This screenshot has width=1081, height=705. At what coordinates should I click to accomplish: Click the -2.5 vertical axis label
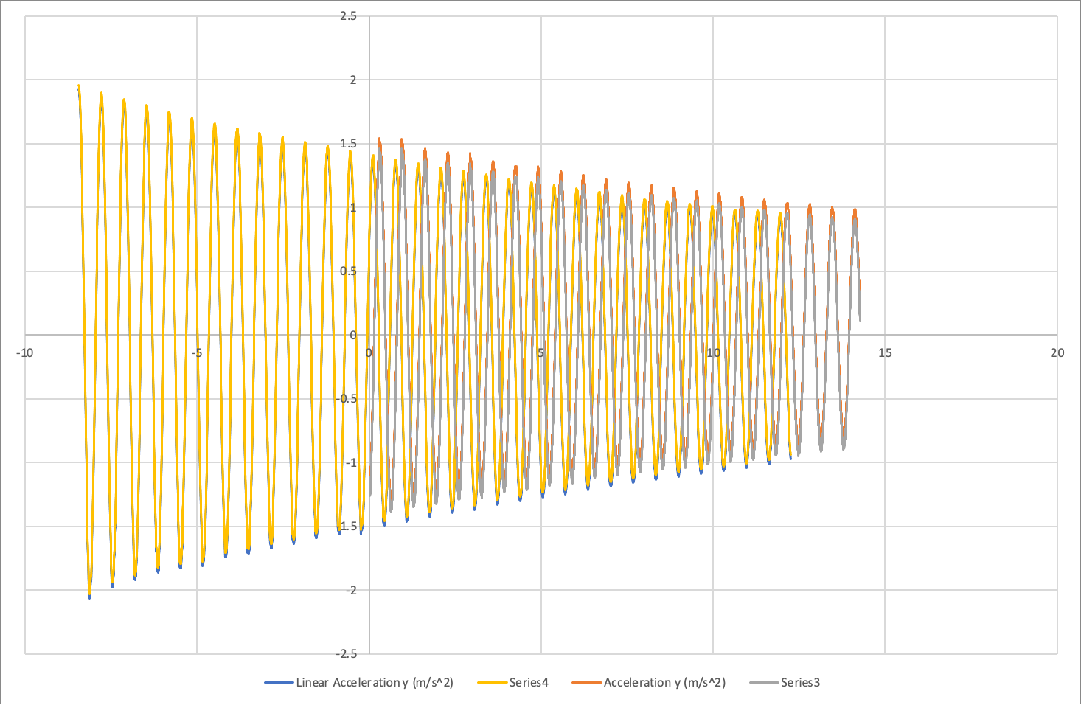[x=346, y=654]
